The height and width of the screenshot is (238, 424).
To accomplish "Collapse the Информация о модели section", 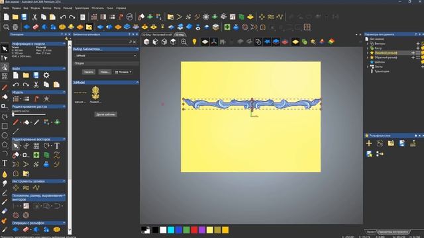I will 64,44.
